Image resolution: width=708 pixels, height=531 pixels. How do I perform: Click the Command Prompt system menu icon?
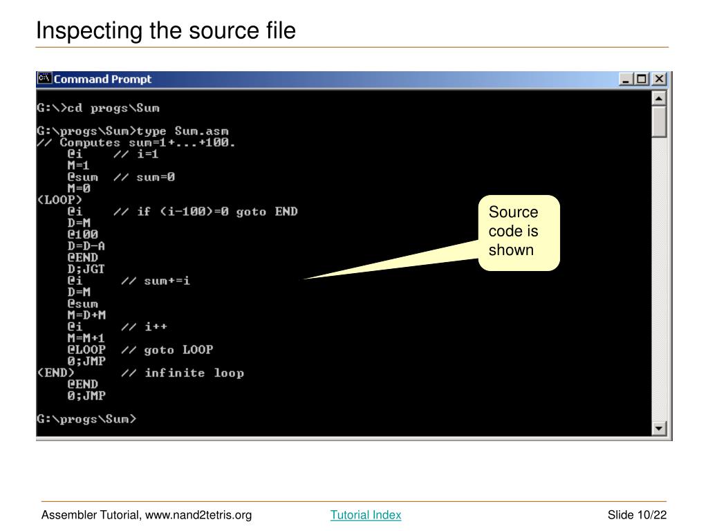coord(44,78)
